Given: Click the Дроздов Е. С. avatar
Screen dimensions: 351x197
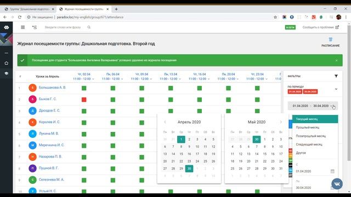Looking at the screenshot, I should point(32,111).
